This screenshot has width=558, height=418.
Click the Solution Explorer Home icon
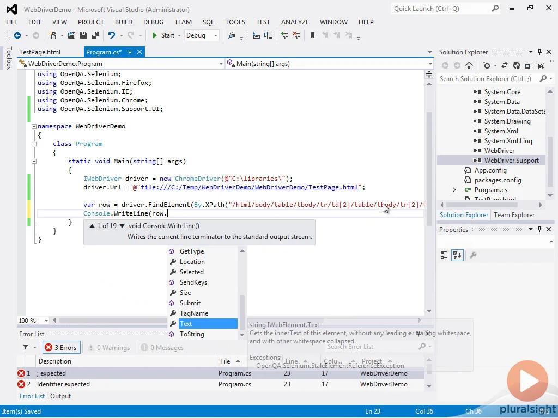[469, 65]
